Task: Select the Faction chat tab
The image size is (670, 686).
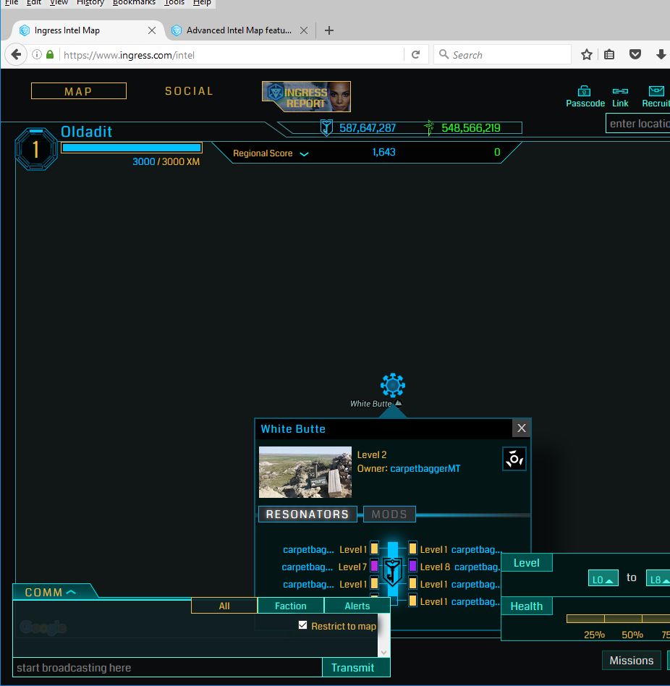Action: coord(290,606)
